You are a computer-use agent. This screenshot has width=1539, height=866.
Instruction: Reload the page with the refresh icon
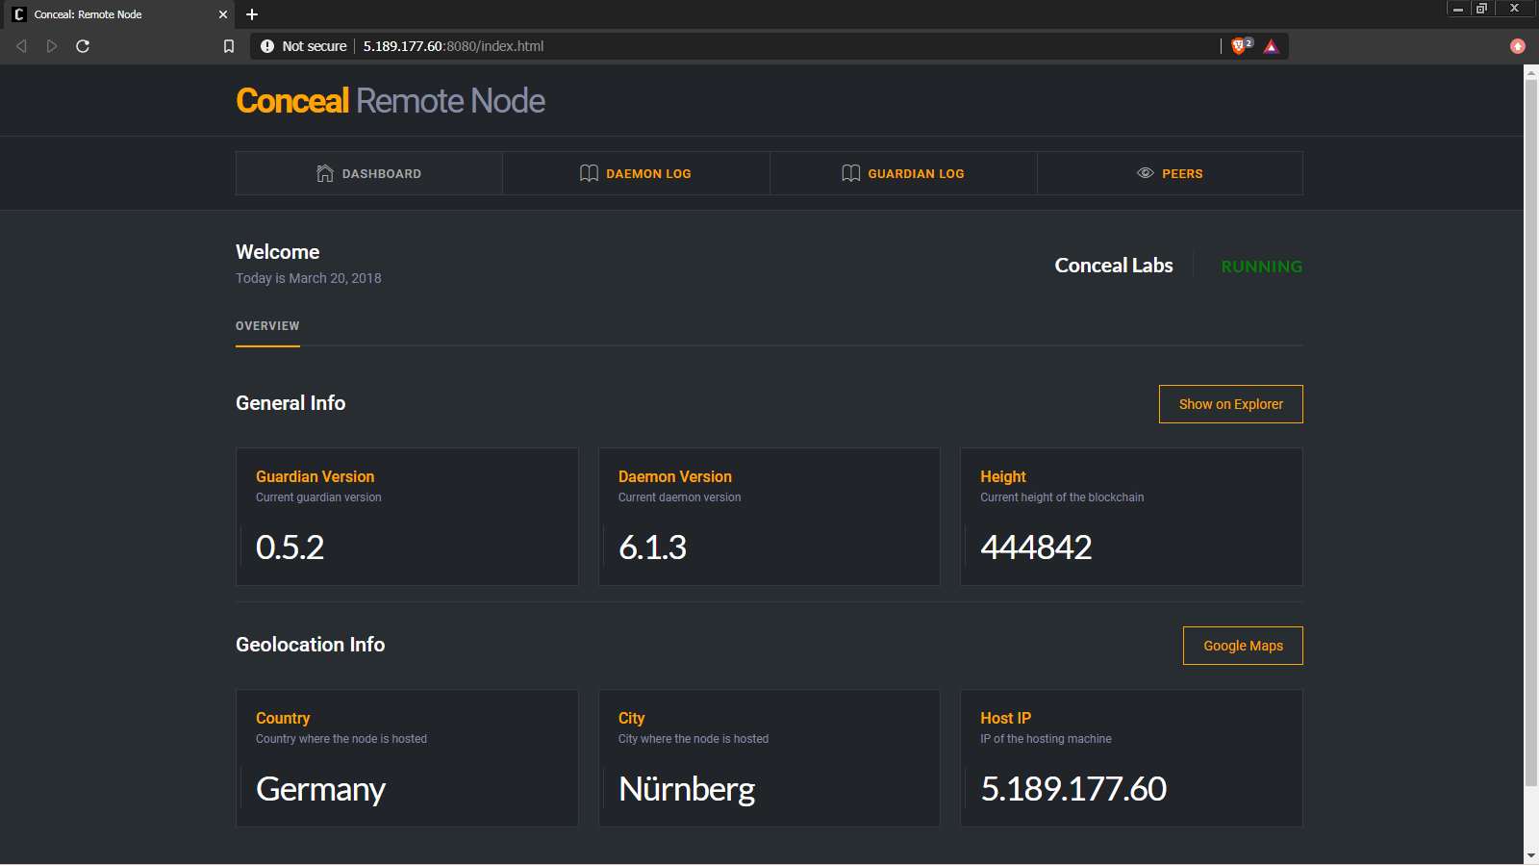[x=83, y=46]
